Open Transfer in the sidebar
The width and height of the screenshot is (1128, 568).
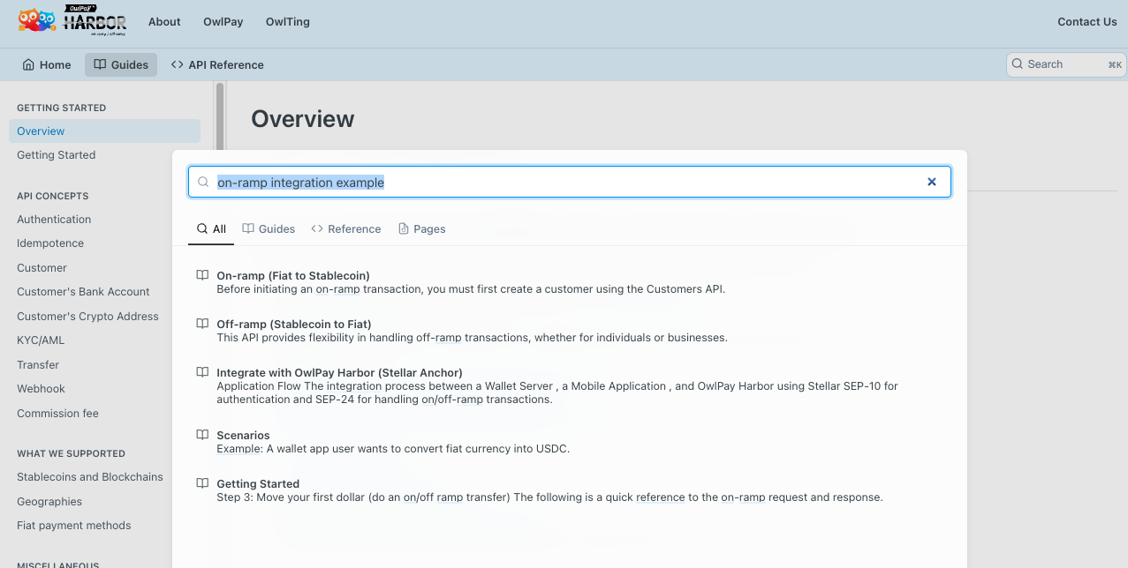38,364
